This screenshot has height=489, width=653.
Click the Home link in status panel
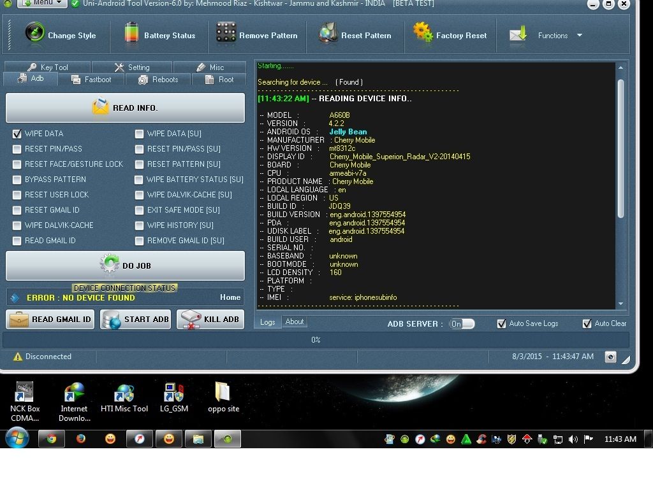point(230,297)
